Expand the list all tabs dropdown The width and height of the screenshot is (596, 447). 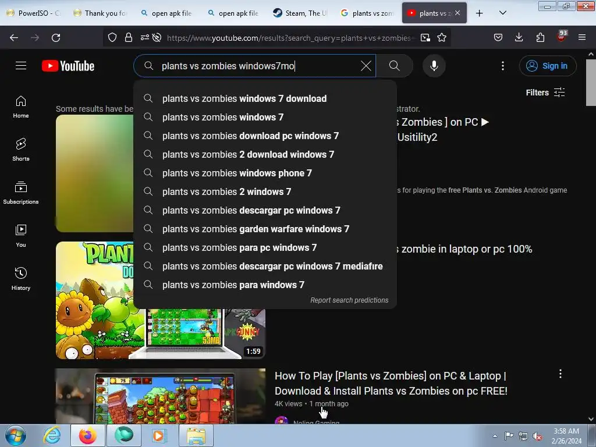click(x=502, y=13)
